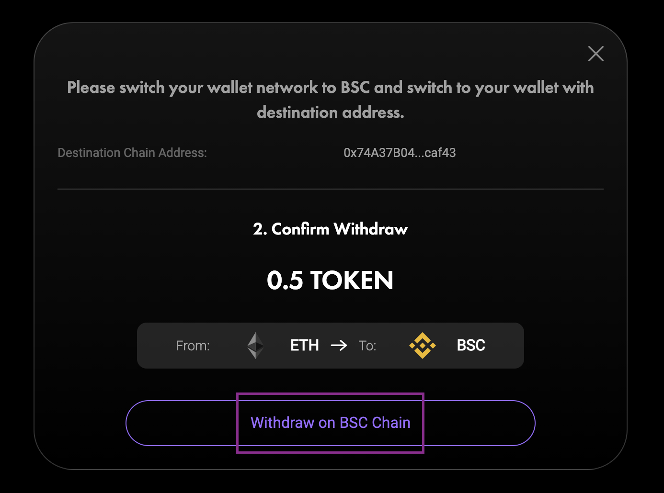Image resolution: width=664 pixels, height=493 pixels.
Task: Click the Destination Chain Address label
Action: coord(132,153)
